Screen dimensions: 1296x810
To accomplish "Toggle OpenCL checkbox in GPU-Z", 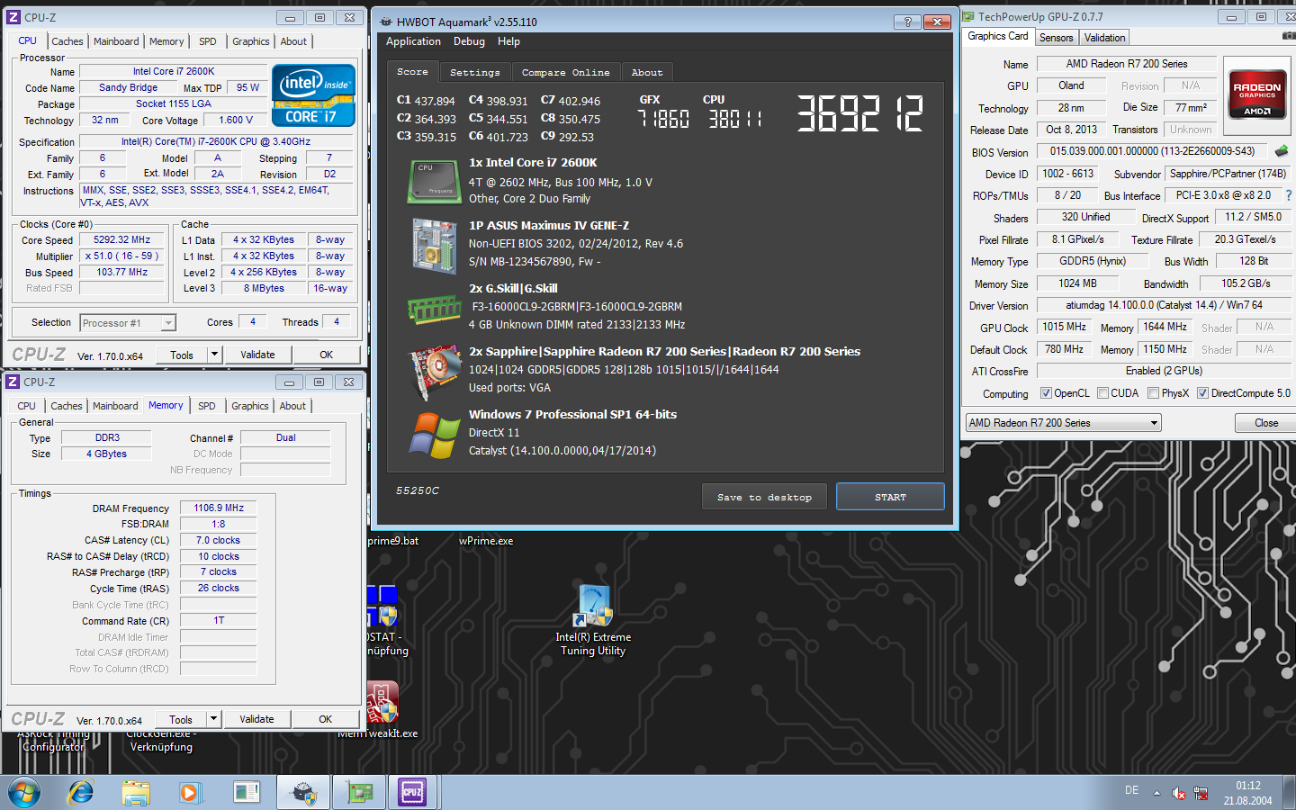I will point(1046,393).
